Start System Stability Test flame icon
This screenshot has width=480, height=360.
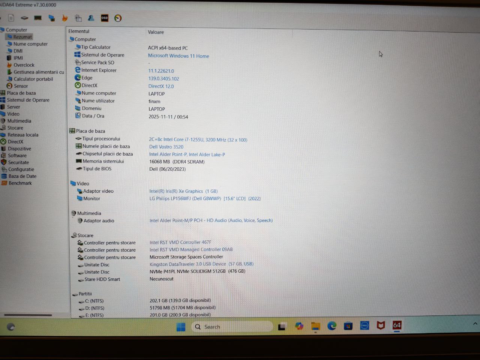point(65,18)
